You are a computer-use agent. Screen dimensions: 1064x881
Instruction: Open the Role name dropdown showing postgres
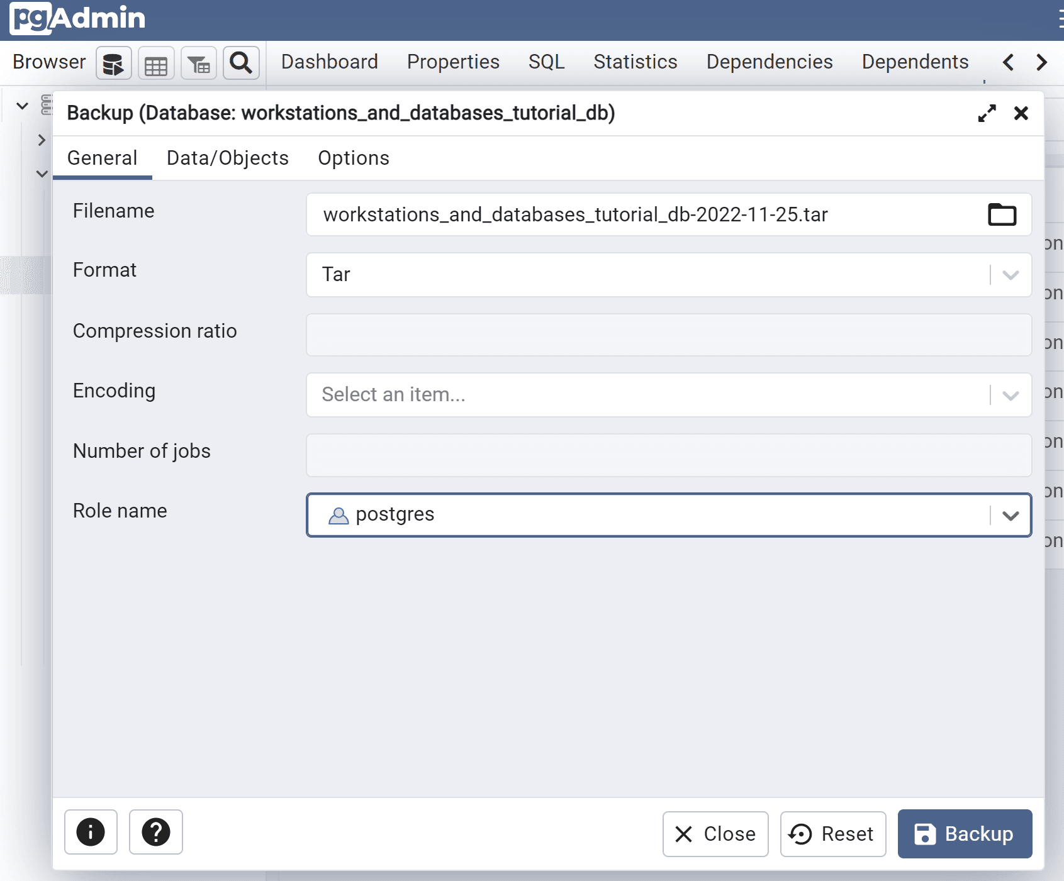pos(1011,515)
